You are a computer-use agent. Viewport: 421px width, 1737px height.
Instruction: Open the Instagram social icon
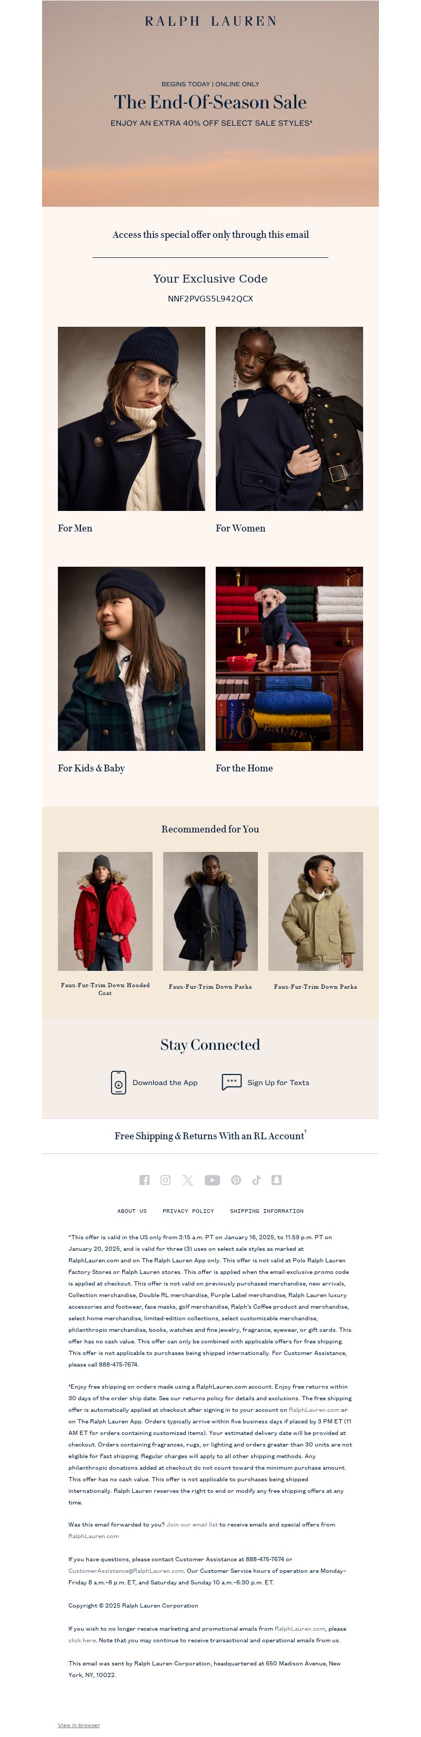(165, 1179)
